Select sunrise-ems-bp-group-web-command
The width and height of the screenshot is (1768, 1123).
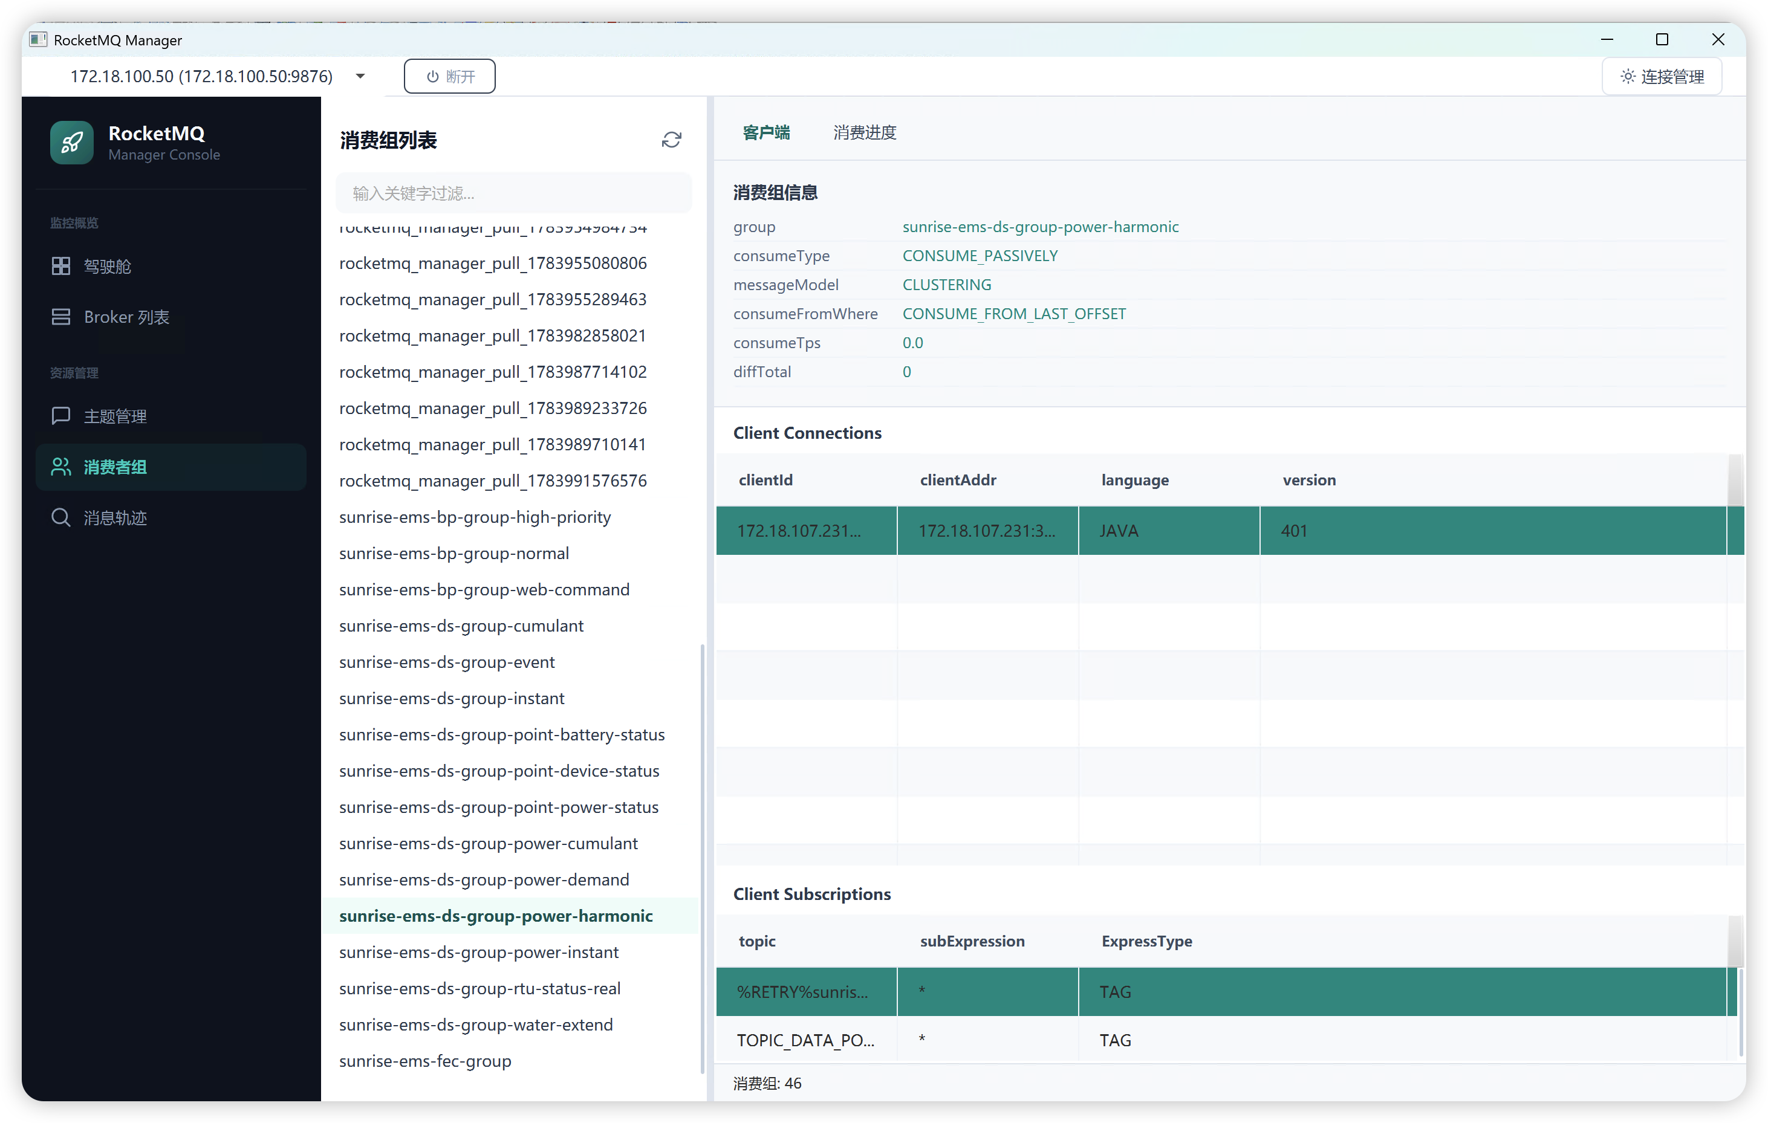tap(510, 589)
